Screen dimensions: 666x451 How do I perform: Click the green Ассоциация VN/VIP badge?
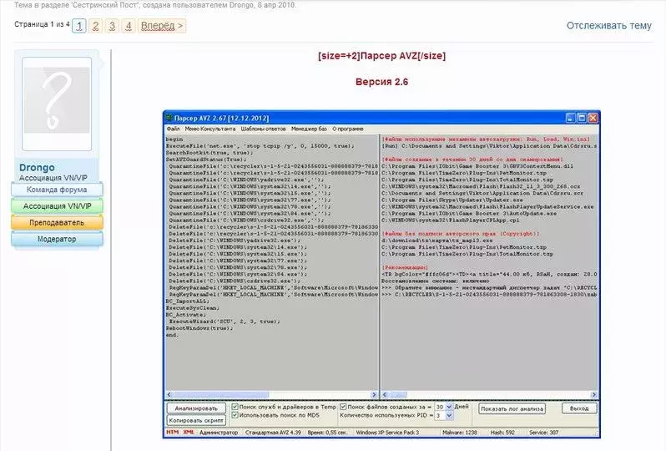[x=57, y=206]
